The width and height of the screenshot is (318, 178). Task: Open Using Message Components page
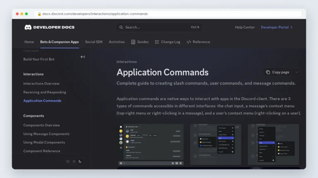[x=46, y=134]
